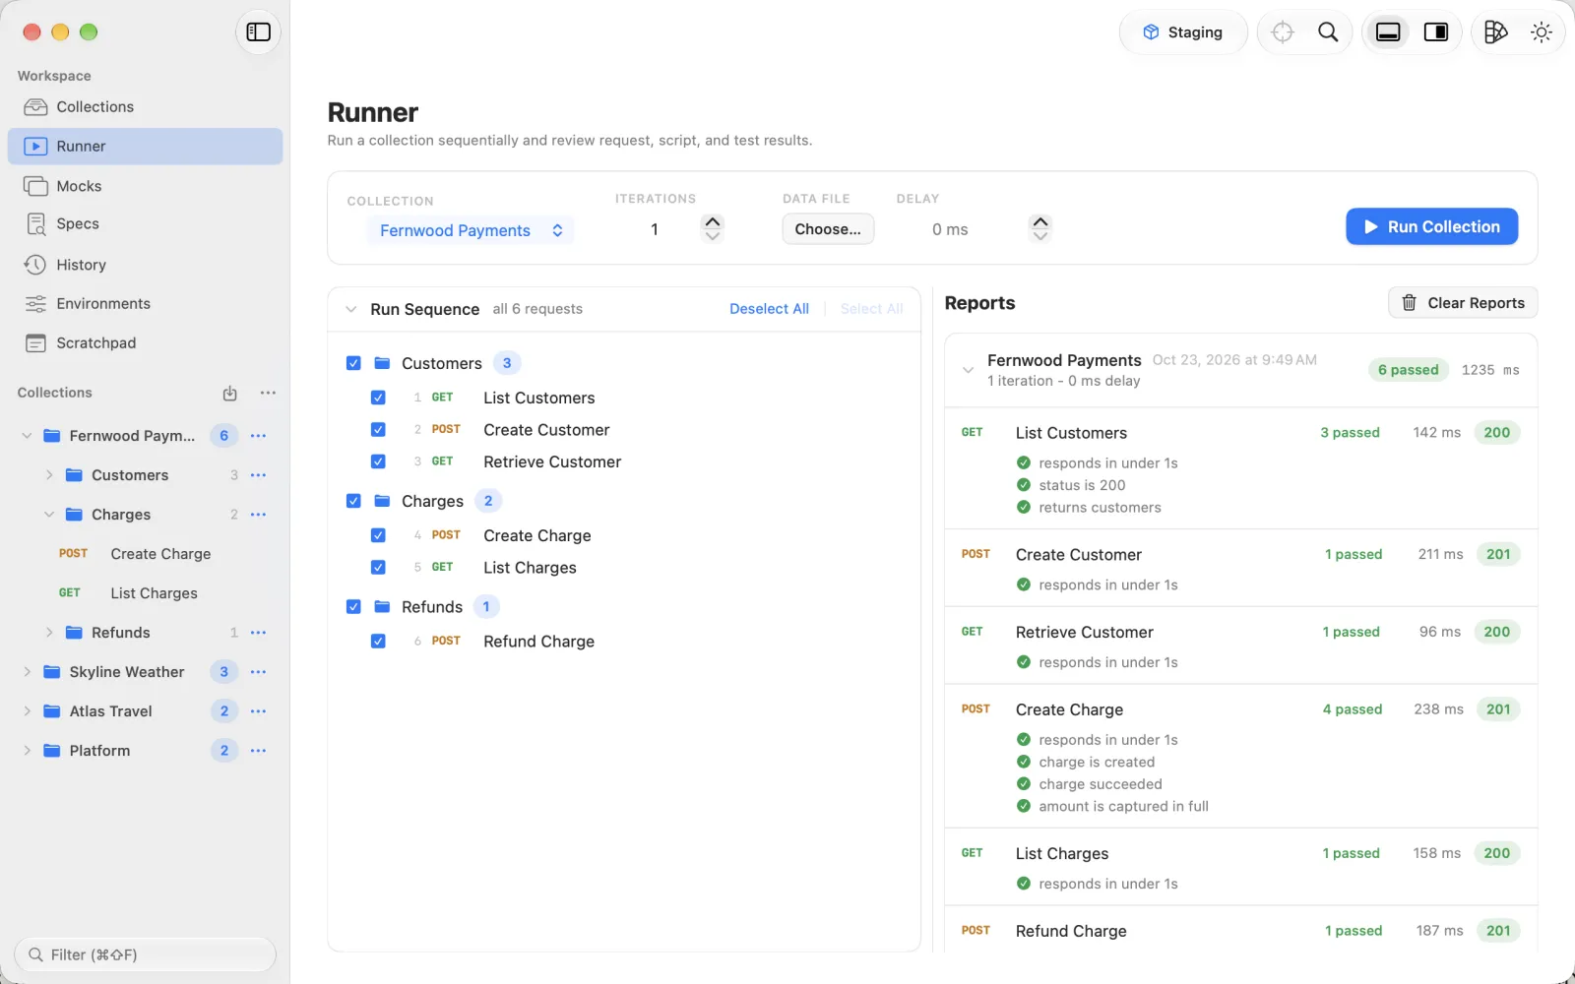Viewport: 1575px width, 984px height.
Task: Click the Run Collection button
Action: click(x=1431, y=226)
